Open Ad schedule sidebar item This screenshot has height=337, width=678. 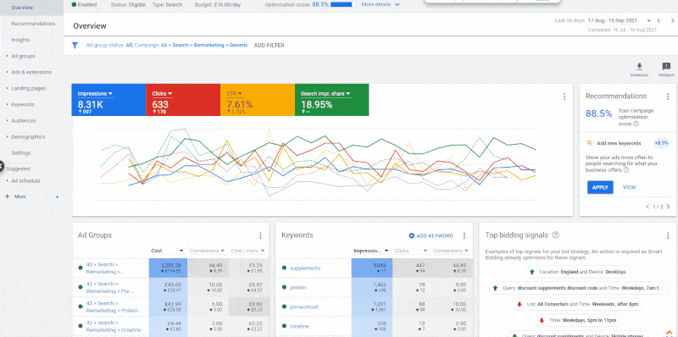tap(25, 181)
